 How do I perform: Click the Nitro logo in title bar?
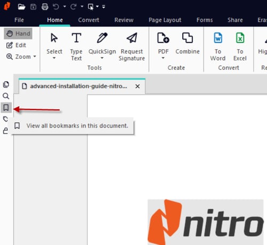tap(7, 6)
